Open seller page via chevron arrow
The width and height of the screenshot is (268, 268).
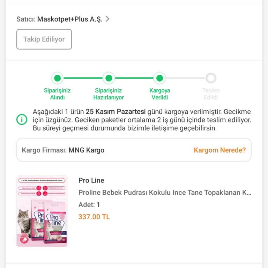pyautogui.click(x=107, y=19)
